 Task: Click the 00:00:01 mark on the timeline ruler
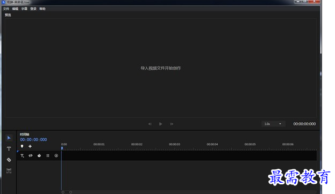coord(99,144)
